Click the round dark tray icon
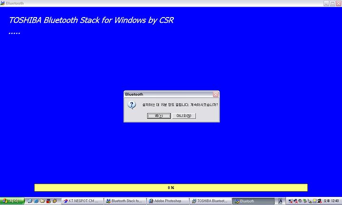 [x=300, y=201]
